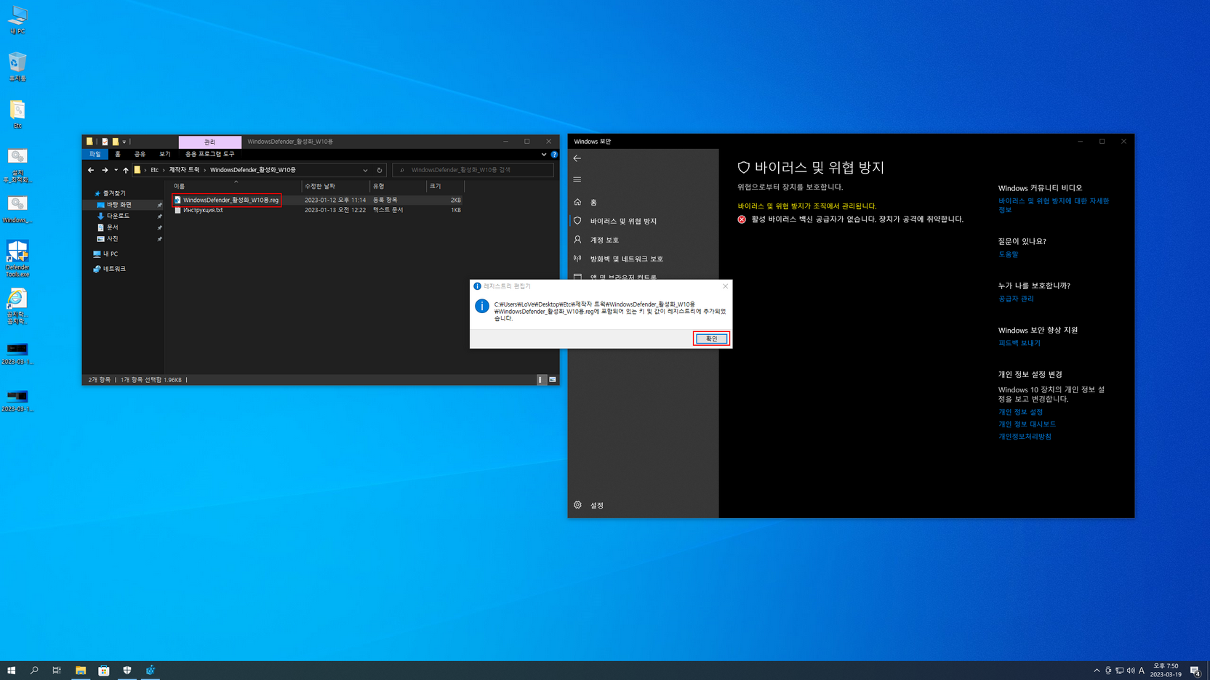1210x680 pixels.
Task: Open the 보기 ribbon tab in Explorer
Action: coord(165,154)
